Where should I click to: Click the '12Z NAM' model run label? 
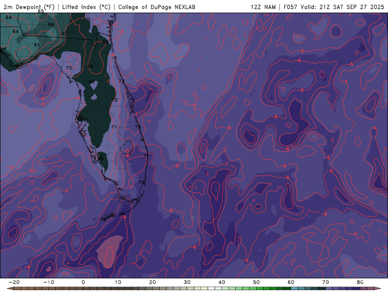point(263,7)
